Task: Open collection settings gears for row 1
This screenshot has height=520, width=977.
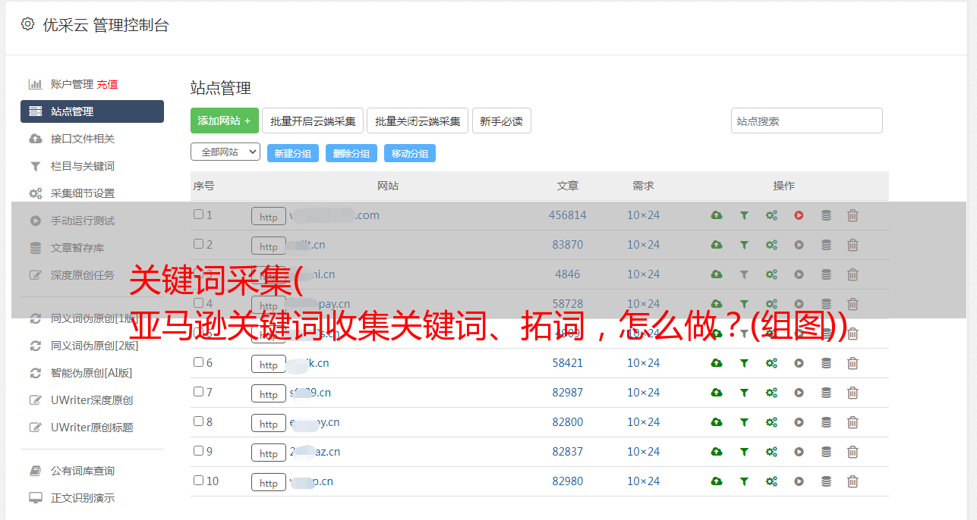Action: (x=771, y=215)
